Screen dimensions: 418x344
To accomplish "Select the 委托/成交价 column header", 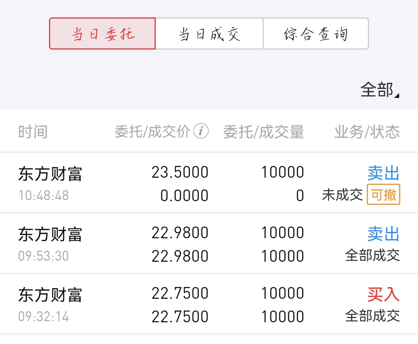I will tap(152, 132).
